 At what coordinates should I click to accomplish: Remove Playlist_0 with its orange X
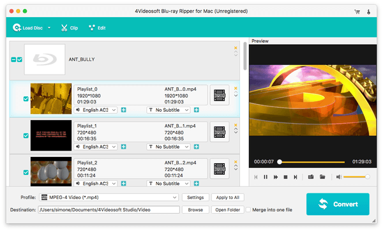pyautogui.click(x=236, y=89)
